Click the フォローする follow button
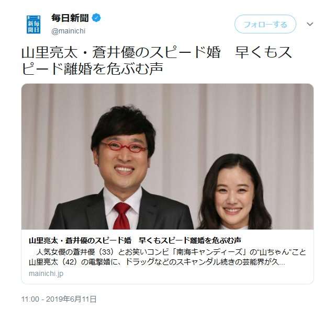The width and height of the screenshot is (335, 310). click(x=265, y=24)
